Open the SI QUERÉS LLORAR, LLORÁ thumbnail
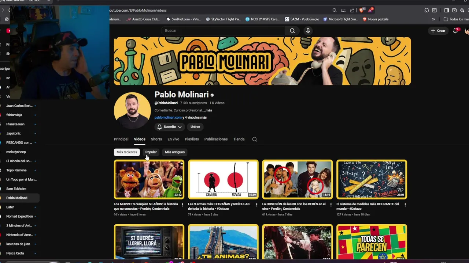 click(x=149, y=243)
